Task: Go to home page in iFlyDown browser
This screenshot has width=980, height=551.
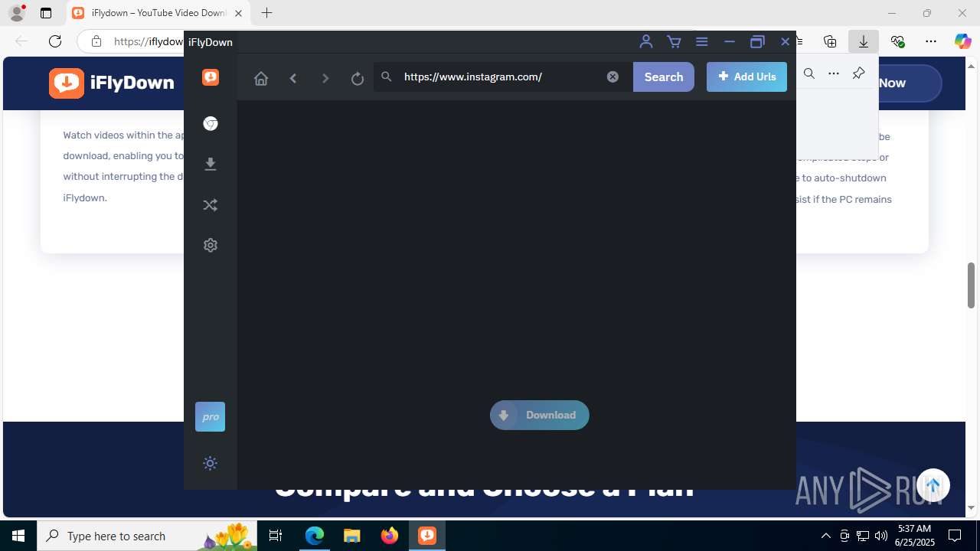Action: [x=261, y=77]
